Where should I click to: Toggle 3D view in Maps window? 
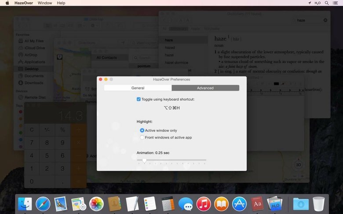click(x=299, y=165)
